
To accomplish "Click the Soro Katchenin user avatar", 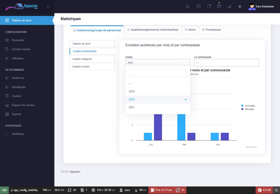I will point(252,6).
